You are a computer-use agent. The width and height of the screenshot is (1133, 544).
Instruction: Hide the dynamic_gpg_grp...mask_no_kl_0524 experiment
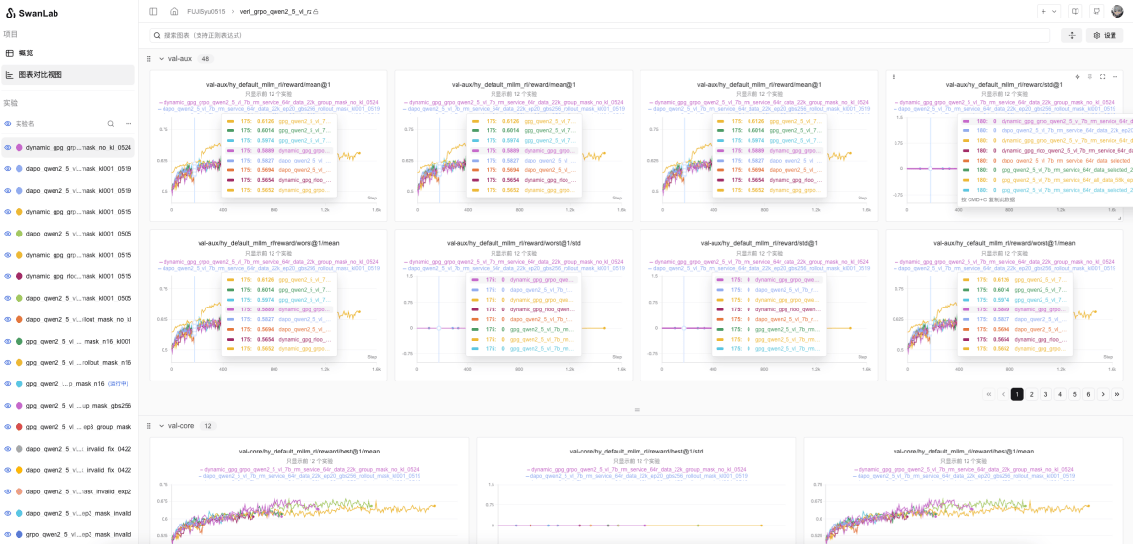(x=8, y=147)
